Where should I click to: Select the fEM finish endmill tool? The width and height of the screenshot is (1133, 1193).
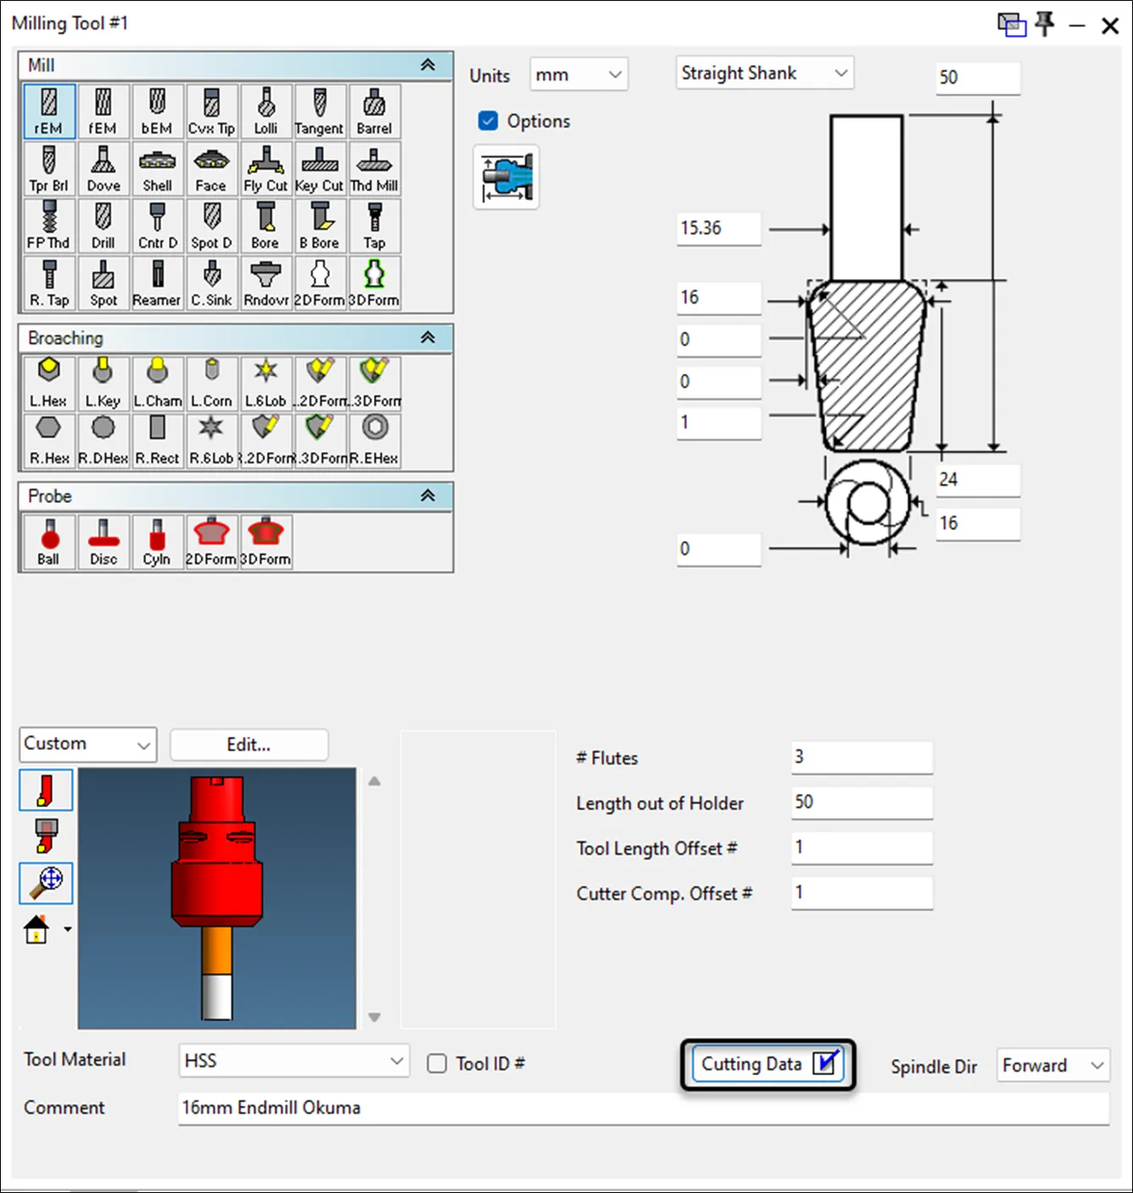tap(103, 111)
